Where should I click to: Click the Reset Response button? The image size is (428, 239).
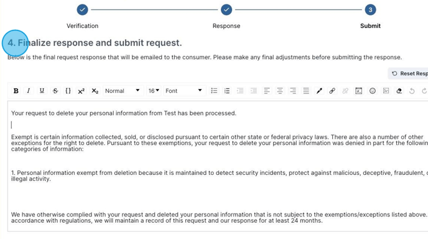pyautogui.click(x=408, y=73)
